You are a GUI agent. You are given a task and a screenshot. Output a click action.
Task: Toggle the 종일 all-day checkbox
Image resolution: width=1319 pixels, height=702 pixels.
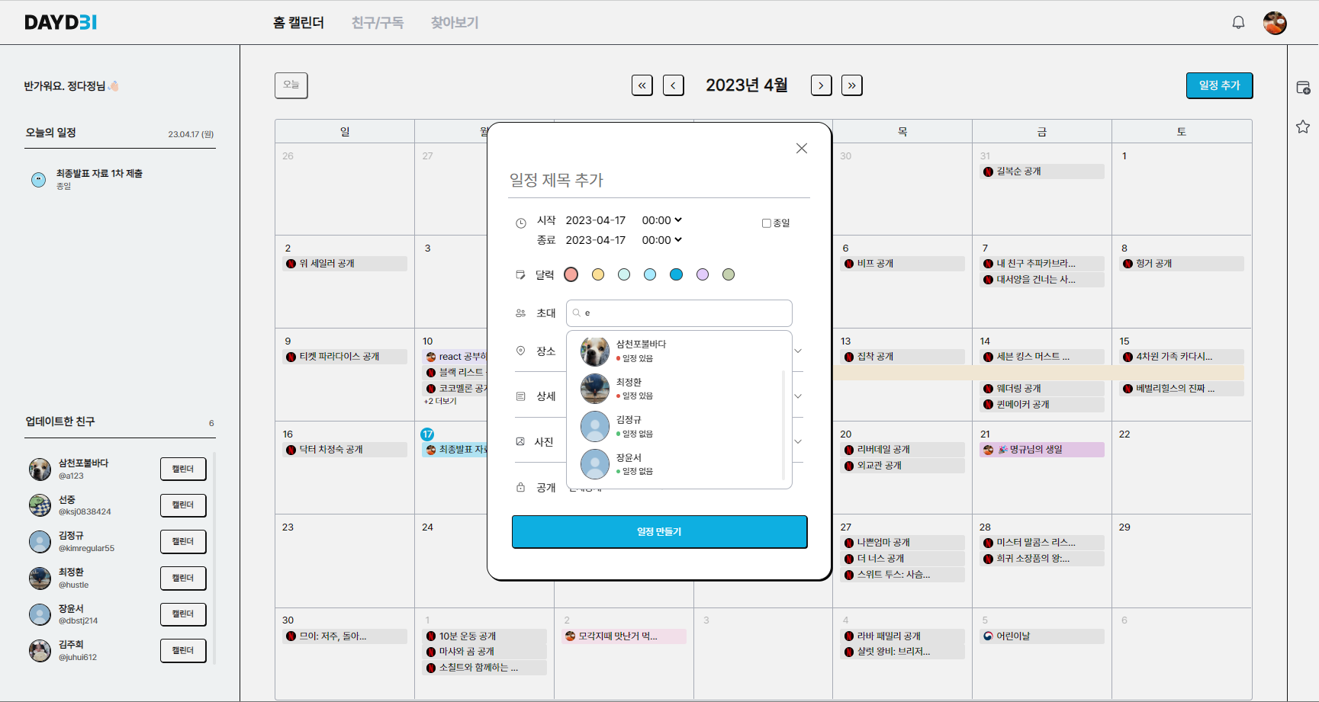(766, 223)
